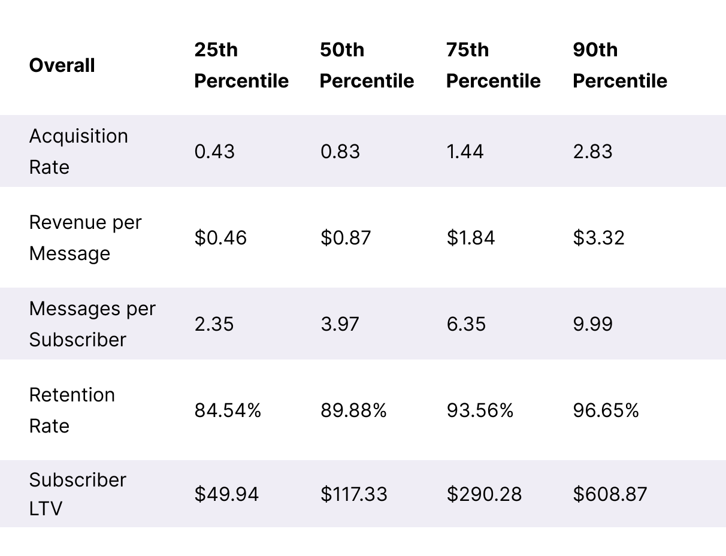Image resolution: width=726 pixels, height=556 pixels.
Task: Select the Messages per Subscriber row label
Action: tap(92, 324)
